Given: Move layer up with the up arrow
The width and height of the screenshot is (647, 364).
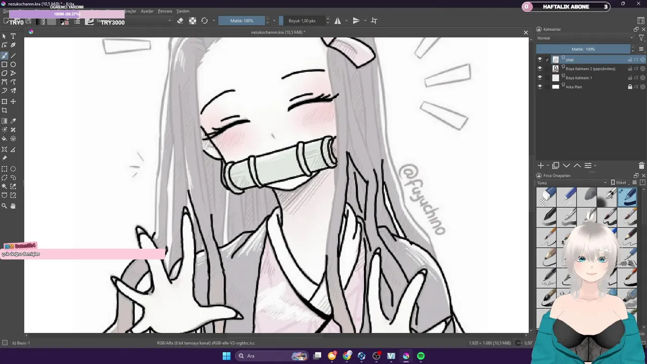Looking at the screenshot, I should point(577,166).
